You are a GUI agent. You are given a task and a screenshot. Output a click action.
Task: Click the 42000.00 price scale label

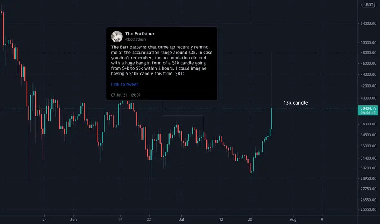[x=368, y=86]
